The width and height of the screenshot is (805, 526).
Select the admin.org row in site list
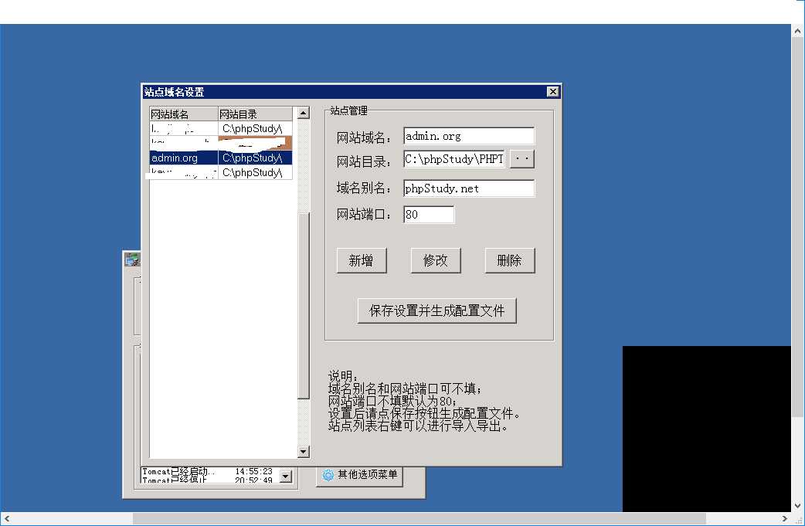(221, 158)
